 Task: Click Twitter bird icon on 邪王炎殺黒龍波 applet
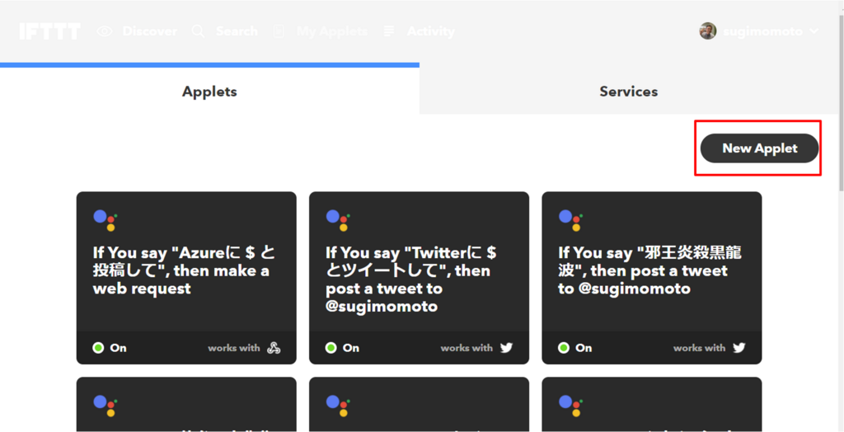pyautogui.click(x=739, y=347)
